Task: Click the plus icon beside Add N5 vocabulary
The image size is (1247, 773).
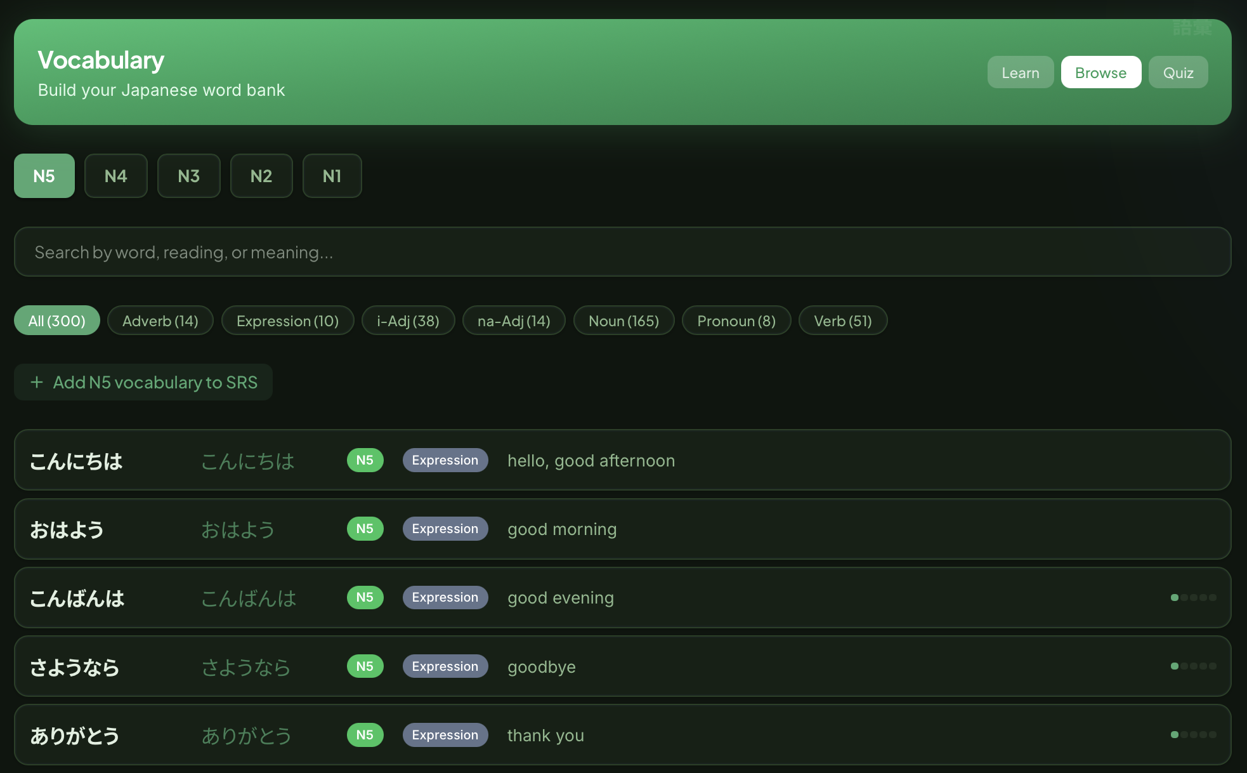Action: click(x=37, y=382)
